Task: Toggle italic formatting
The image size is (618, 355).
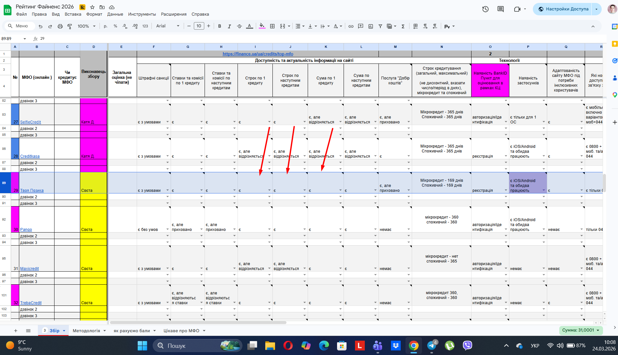Action: point(229,26)
